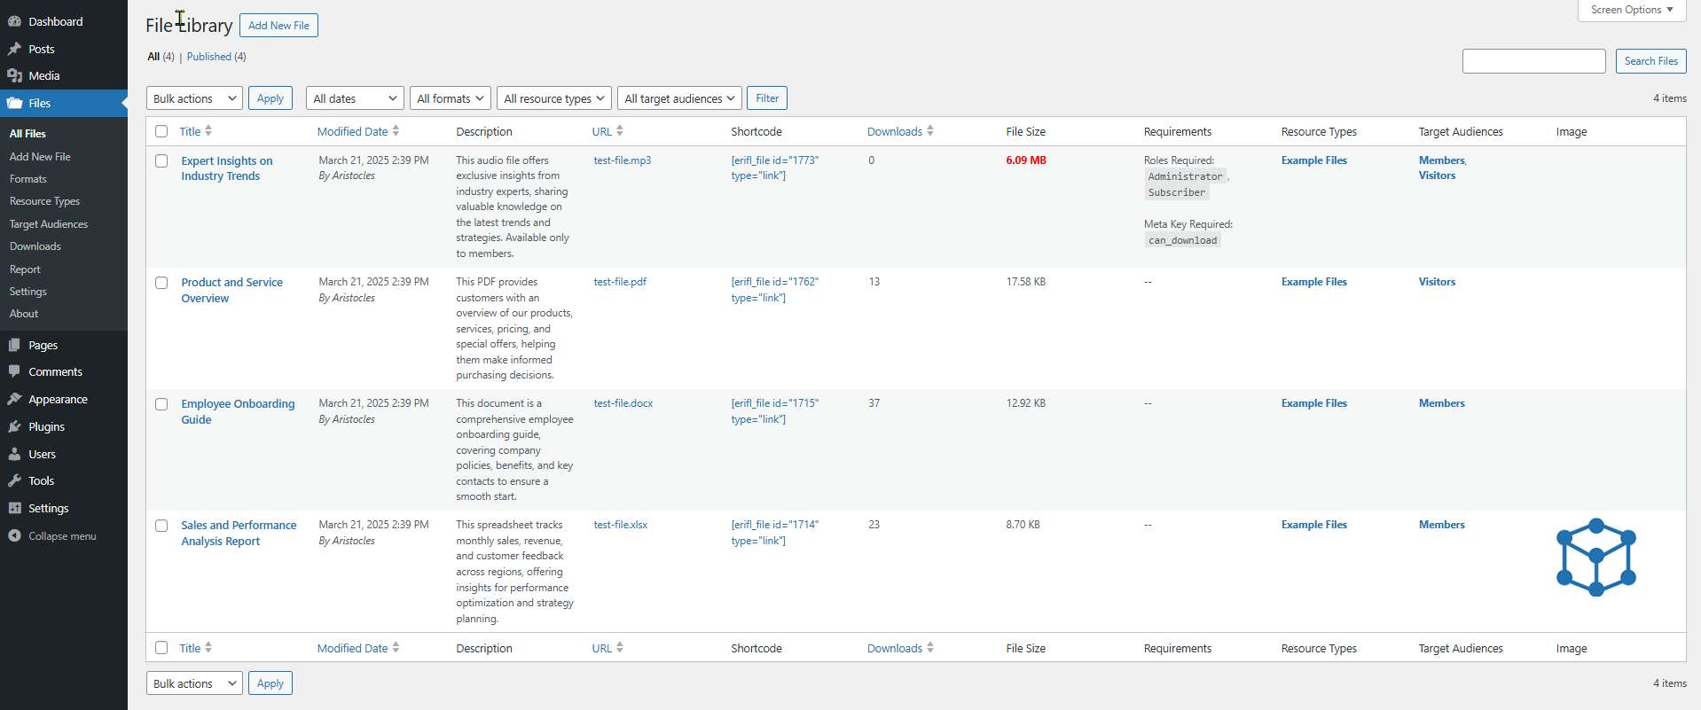The height and width of the screenshot is (710, 1701).
Task: Open test-file.mp3 URL link
Action: pos(623,160)
